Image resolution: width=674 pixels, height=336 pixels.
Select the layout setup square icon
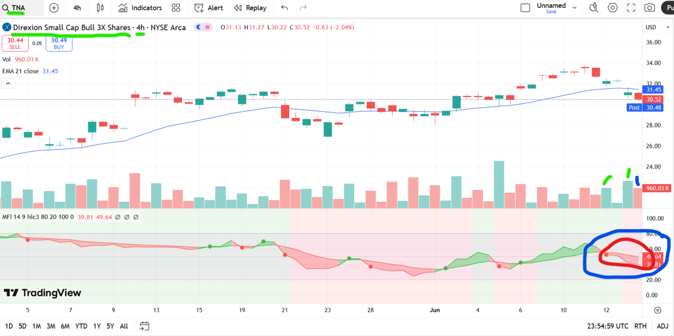tap(525, 8)
